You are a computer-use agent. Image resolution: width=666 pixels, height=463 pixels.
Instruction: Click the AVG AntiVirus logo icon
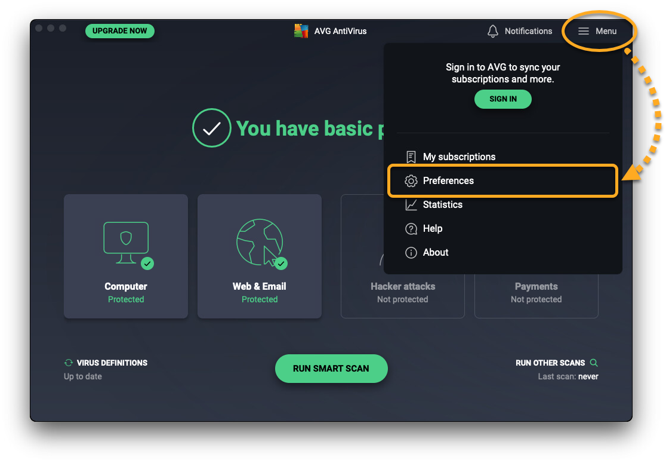tap(301, 31)
